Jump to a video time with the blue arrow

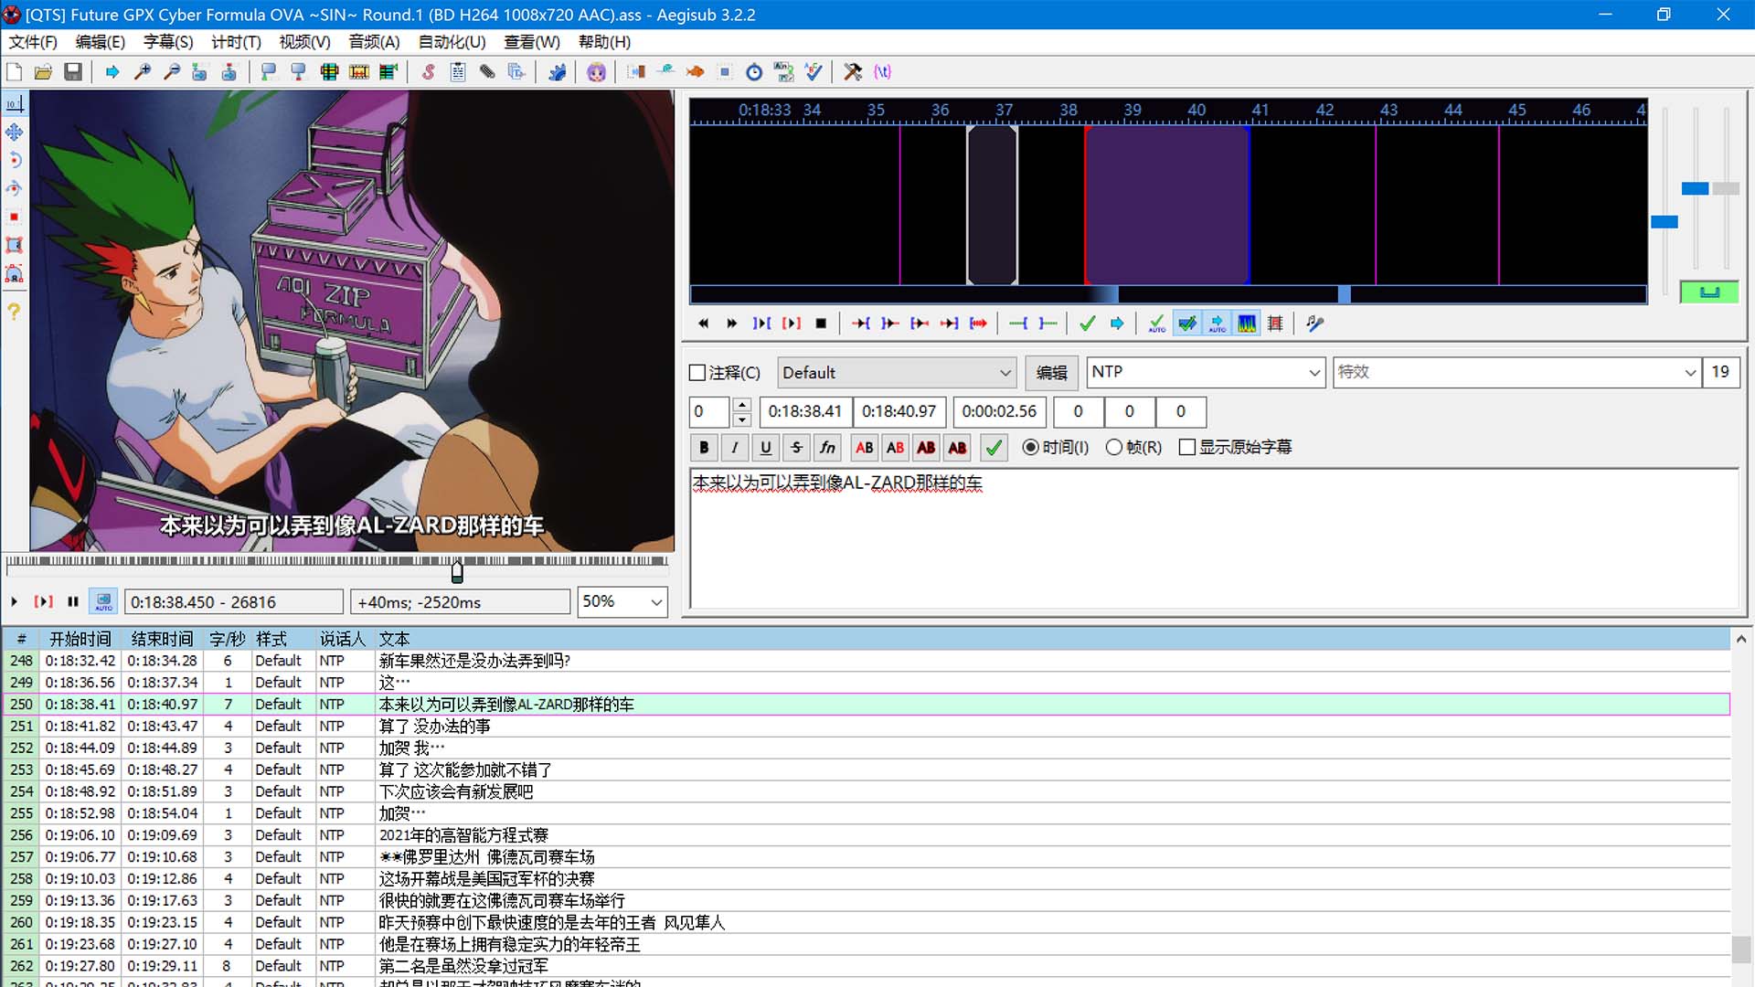click(112, 72)
